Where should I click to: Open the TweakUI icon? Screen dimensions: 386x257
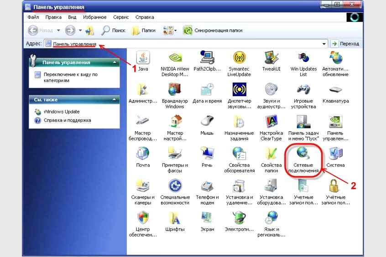coord(271,58)
